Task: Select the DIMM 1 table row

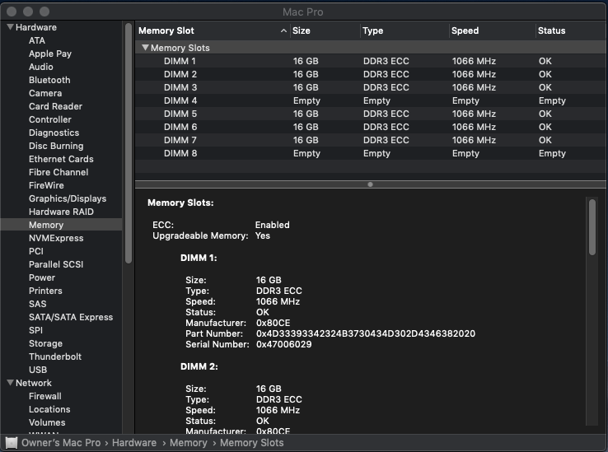Action: coord(371,61)
